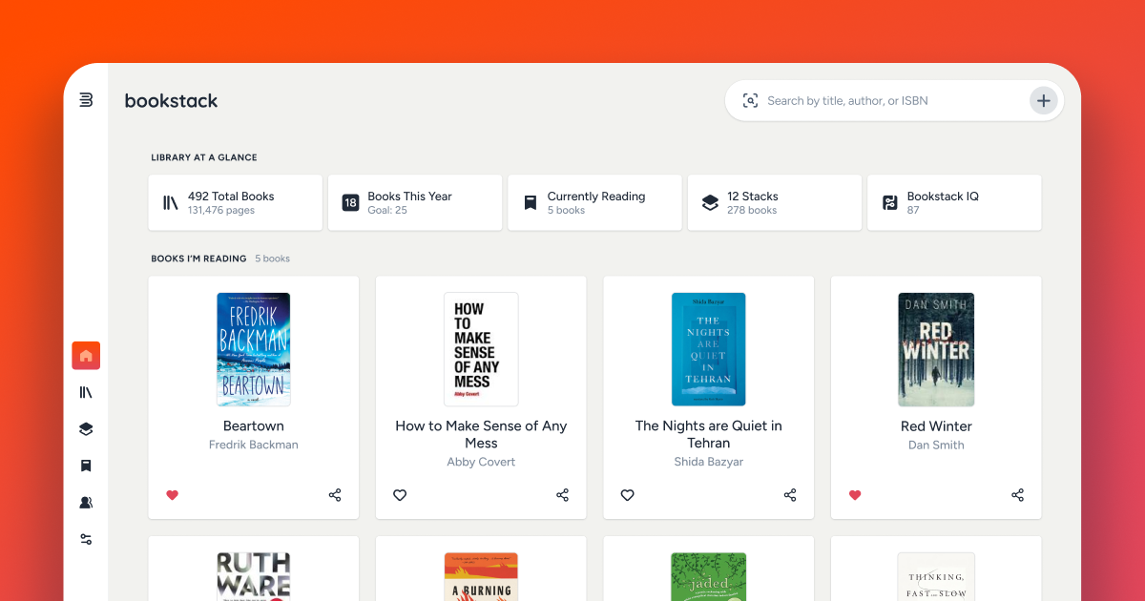Open the Currently Reading card

pyautogui.click(x=594, y=202)
